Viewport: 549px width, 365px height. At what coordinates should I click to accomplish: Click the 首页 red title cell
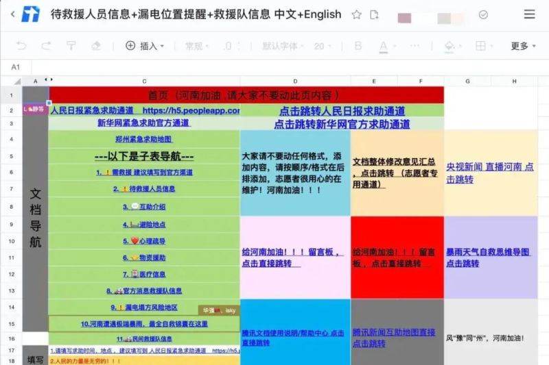246,95
